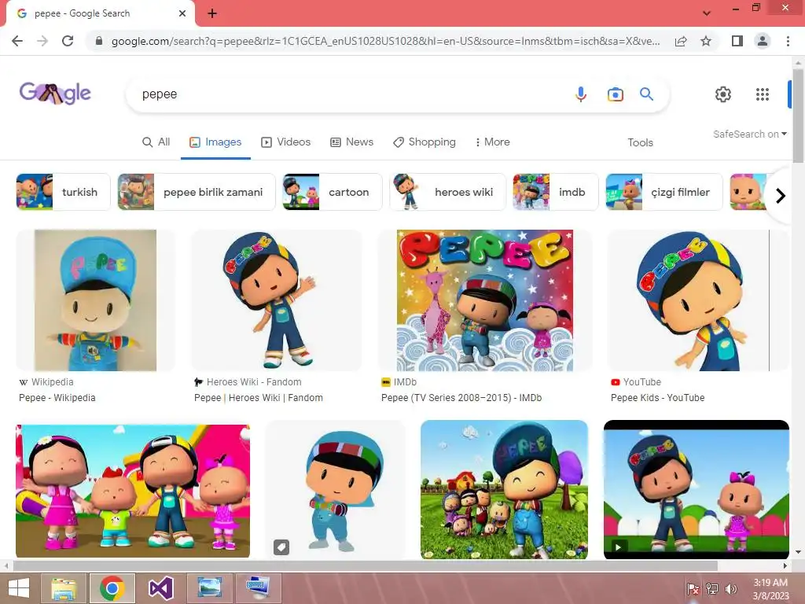Open the Wikipedia plush Pepee image

pyautogui.click(x=95, y=300)
